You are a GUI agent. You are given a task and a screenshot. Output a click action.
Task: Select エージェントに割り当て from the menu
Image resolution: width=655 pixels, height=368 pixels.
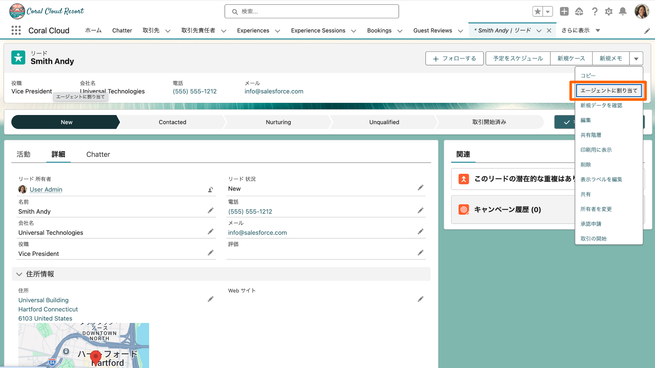pos(609,91)
